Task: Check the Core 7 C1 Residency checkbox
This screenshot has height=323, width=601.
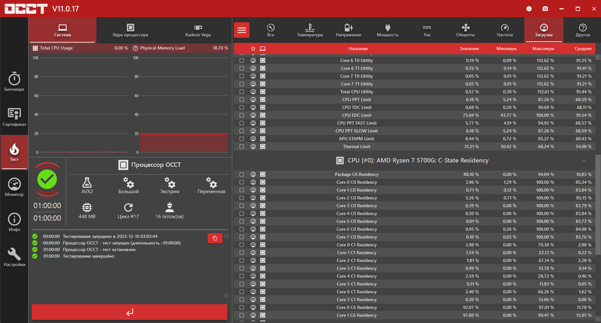Action: click(242, 300)
